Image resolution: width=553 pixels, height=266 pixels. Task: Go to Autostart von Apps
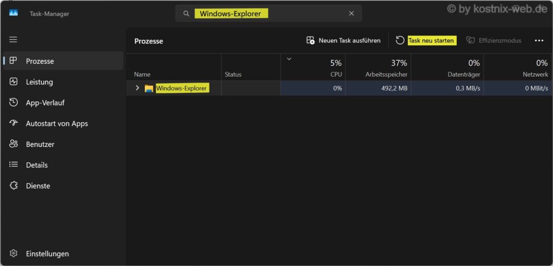click(64, 124)
